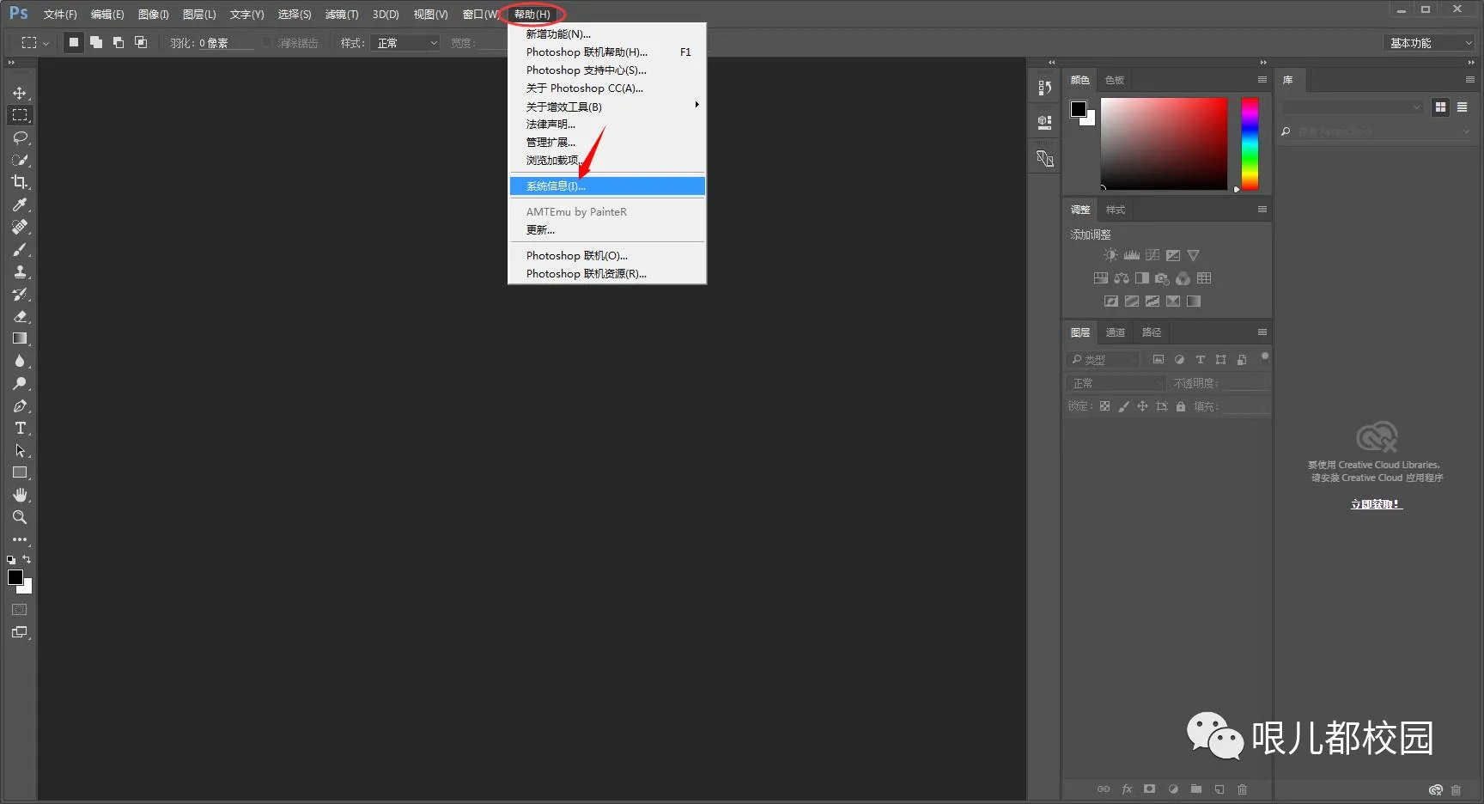Open the Color panel options menu
This screenshot has height=804, width=1484.
pos(1262,80)
